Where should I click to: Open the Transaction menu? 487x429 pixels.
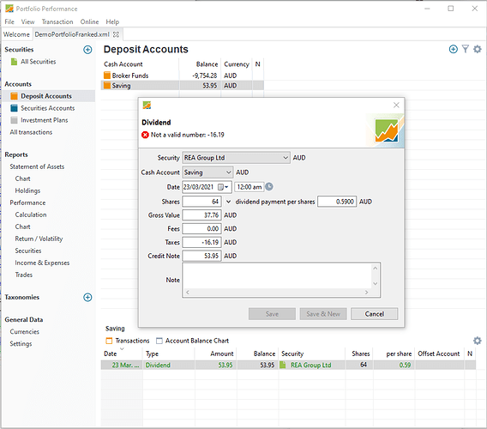[57, 21]
